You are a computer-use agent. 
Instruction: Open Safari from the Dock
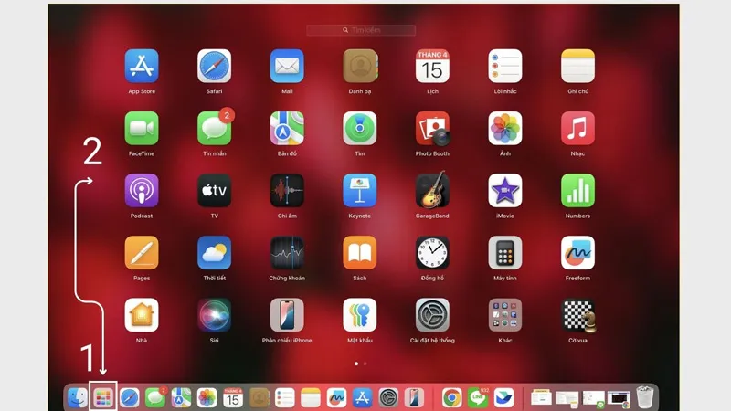[x=129, y=398]
